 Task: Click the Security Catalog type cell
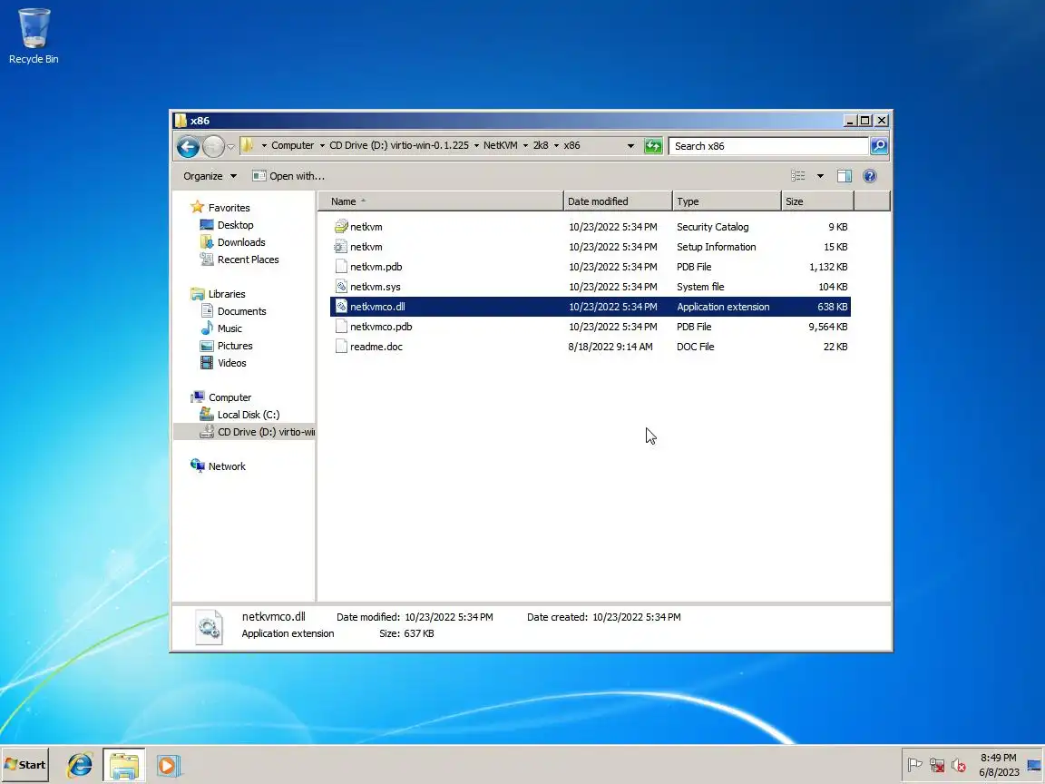(x=712, y=227)
